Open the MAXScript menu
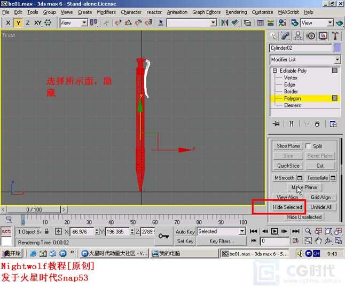The height and width of the screenshot is (288, 345). (288, 12)
